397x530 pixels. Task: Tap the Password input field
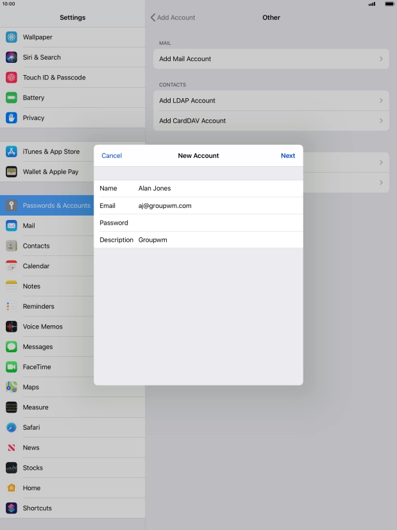point(218,223)
